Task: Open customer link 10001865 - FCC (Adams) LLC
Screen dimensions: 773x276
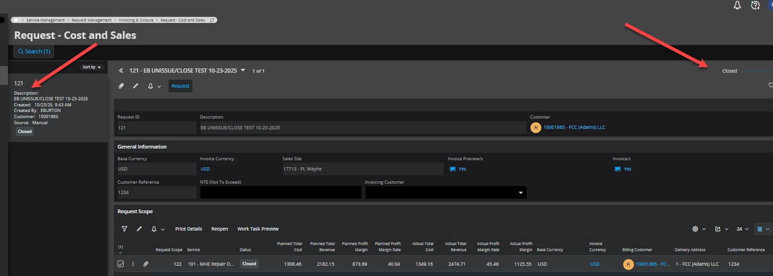Action: tap(574, 127)
